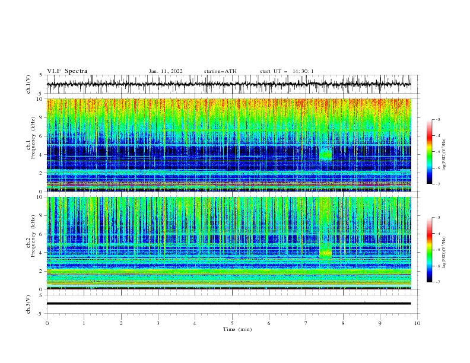Image resolution: width=470 pixels, height=363 pixels.
Task: Click the upper PSD color scale bar
Action: [429, 152]
